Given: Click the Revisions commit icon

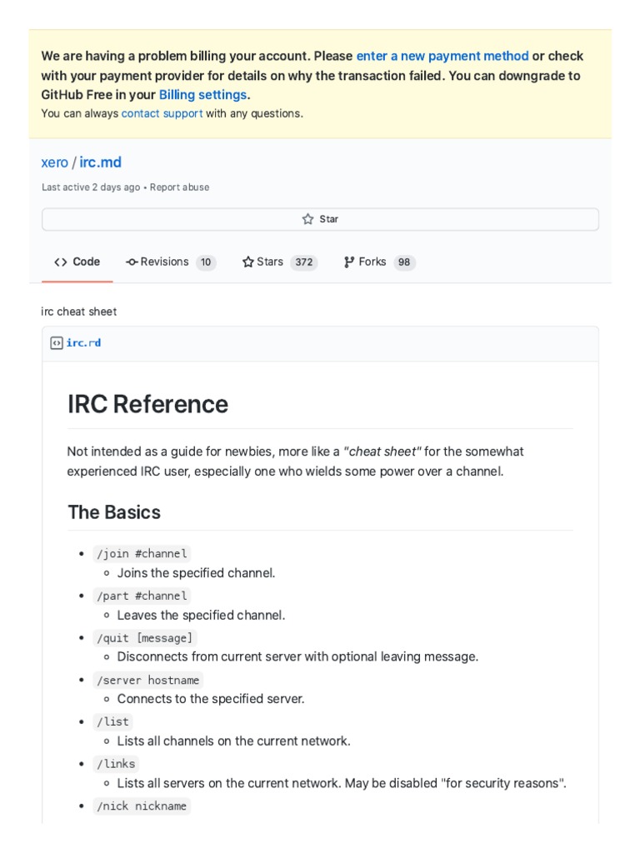Looking at the screenshot, I should point(132,262).
